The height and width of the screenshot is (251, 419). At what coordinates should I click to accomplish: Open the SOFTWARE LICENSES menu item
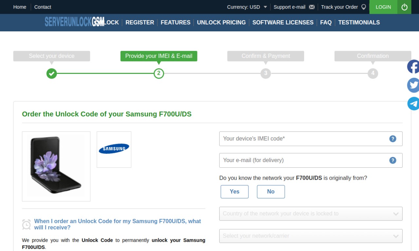coord(283,23)
